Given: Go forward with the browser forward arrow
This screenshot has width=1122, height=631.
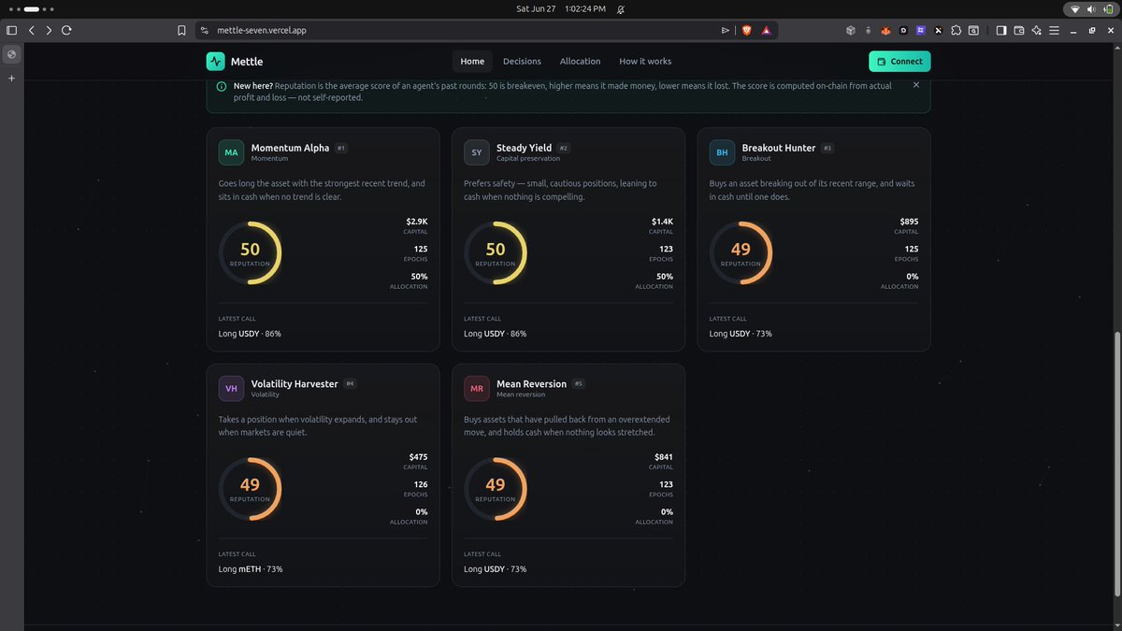Looking at the screenshot, I should 49,30.
